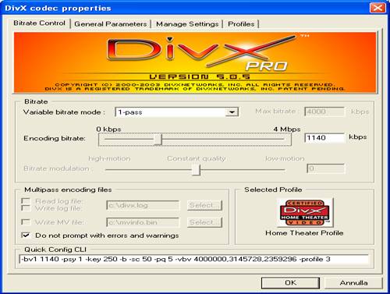The width and height of the screenshot is (390, 294).
Task: Click the '0 kbps' slider minimum label
Action: tap(108, 129)
